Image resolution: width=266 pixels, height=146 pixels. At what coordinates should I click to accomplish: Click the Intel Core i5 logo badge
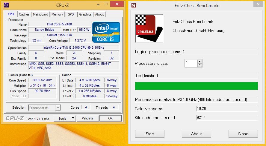point(106,32)
